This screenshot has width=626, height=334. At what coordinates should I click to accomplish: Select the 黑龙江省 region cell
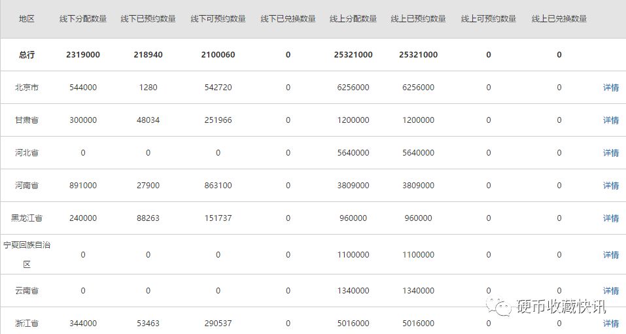click(x=27, y=218)
